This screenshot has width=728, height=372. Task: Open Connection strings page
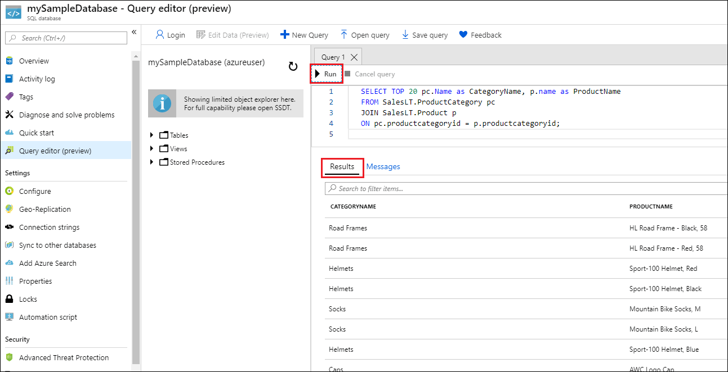click(x=49, y=227)
